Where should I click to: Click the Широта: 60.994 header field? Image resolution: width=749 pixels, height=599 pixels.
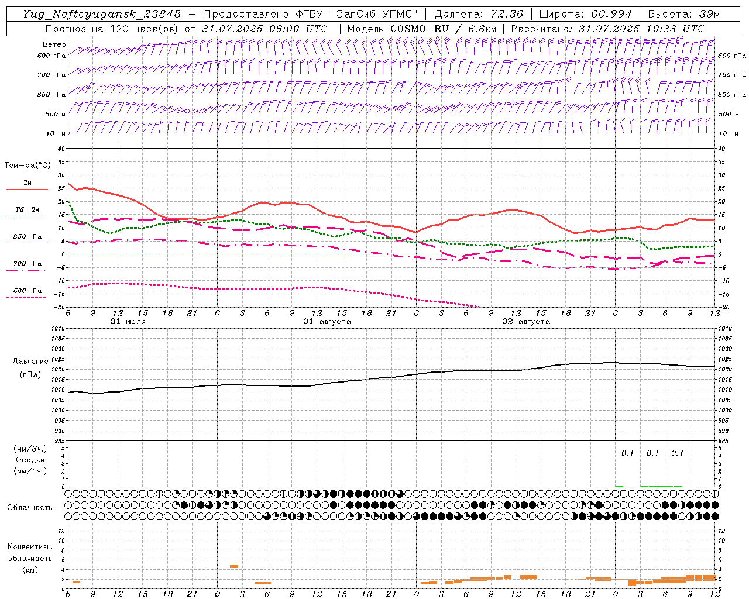point(585,14)
